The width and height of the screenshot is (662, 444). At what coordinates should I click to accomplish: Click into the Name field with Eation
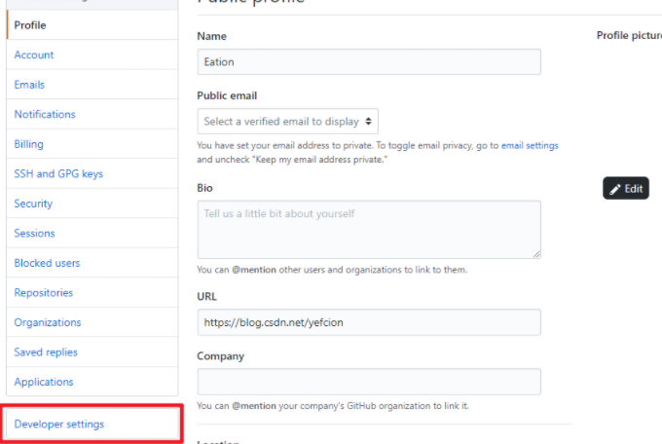click(x=369, y=61)
